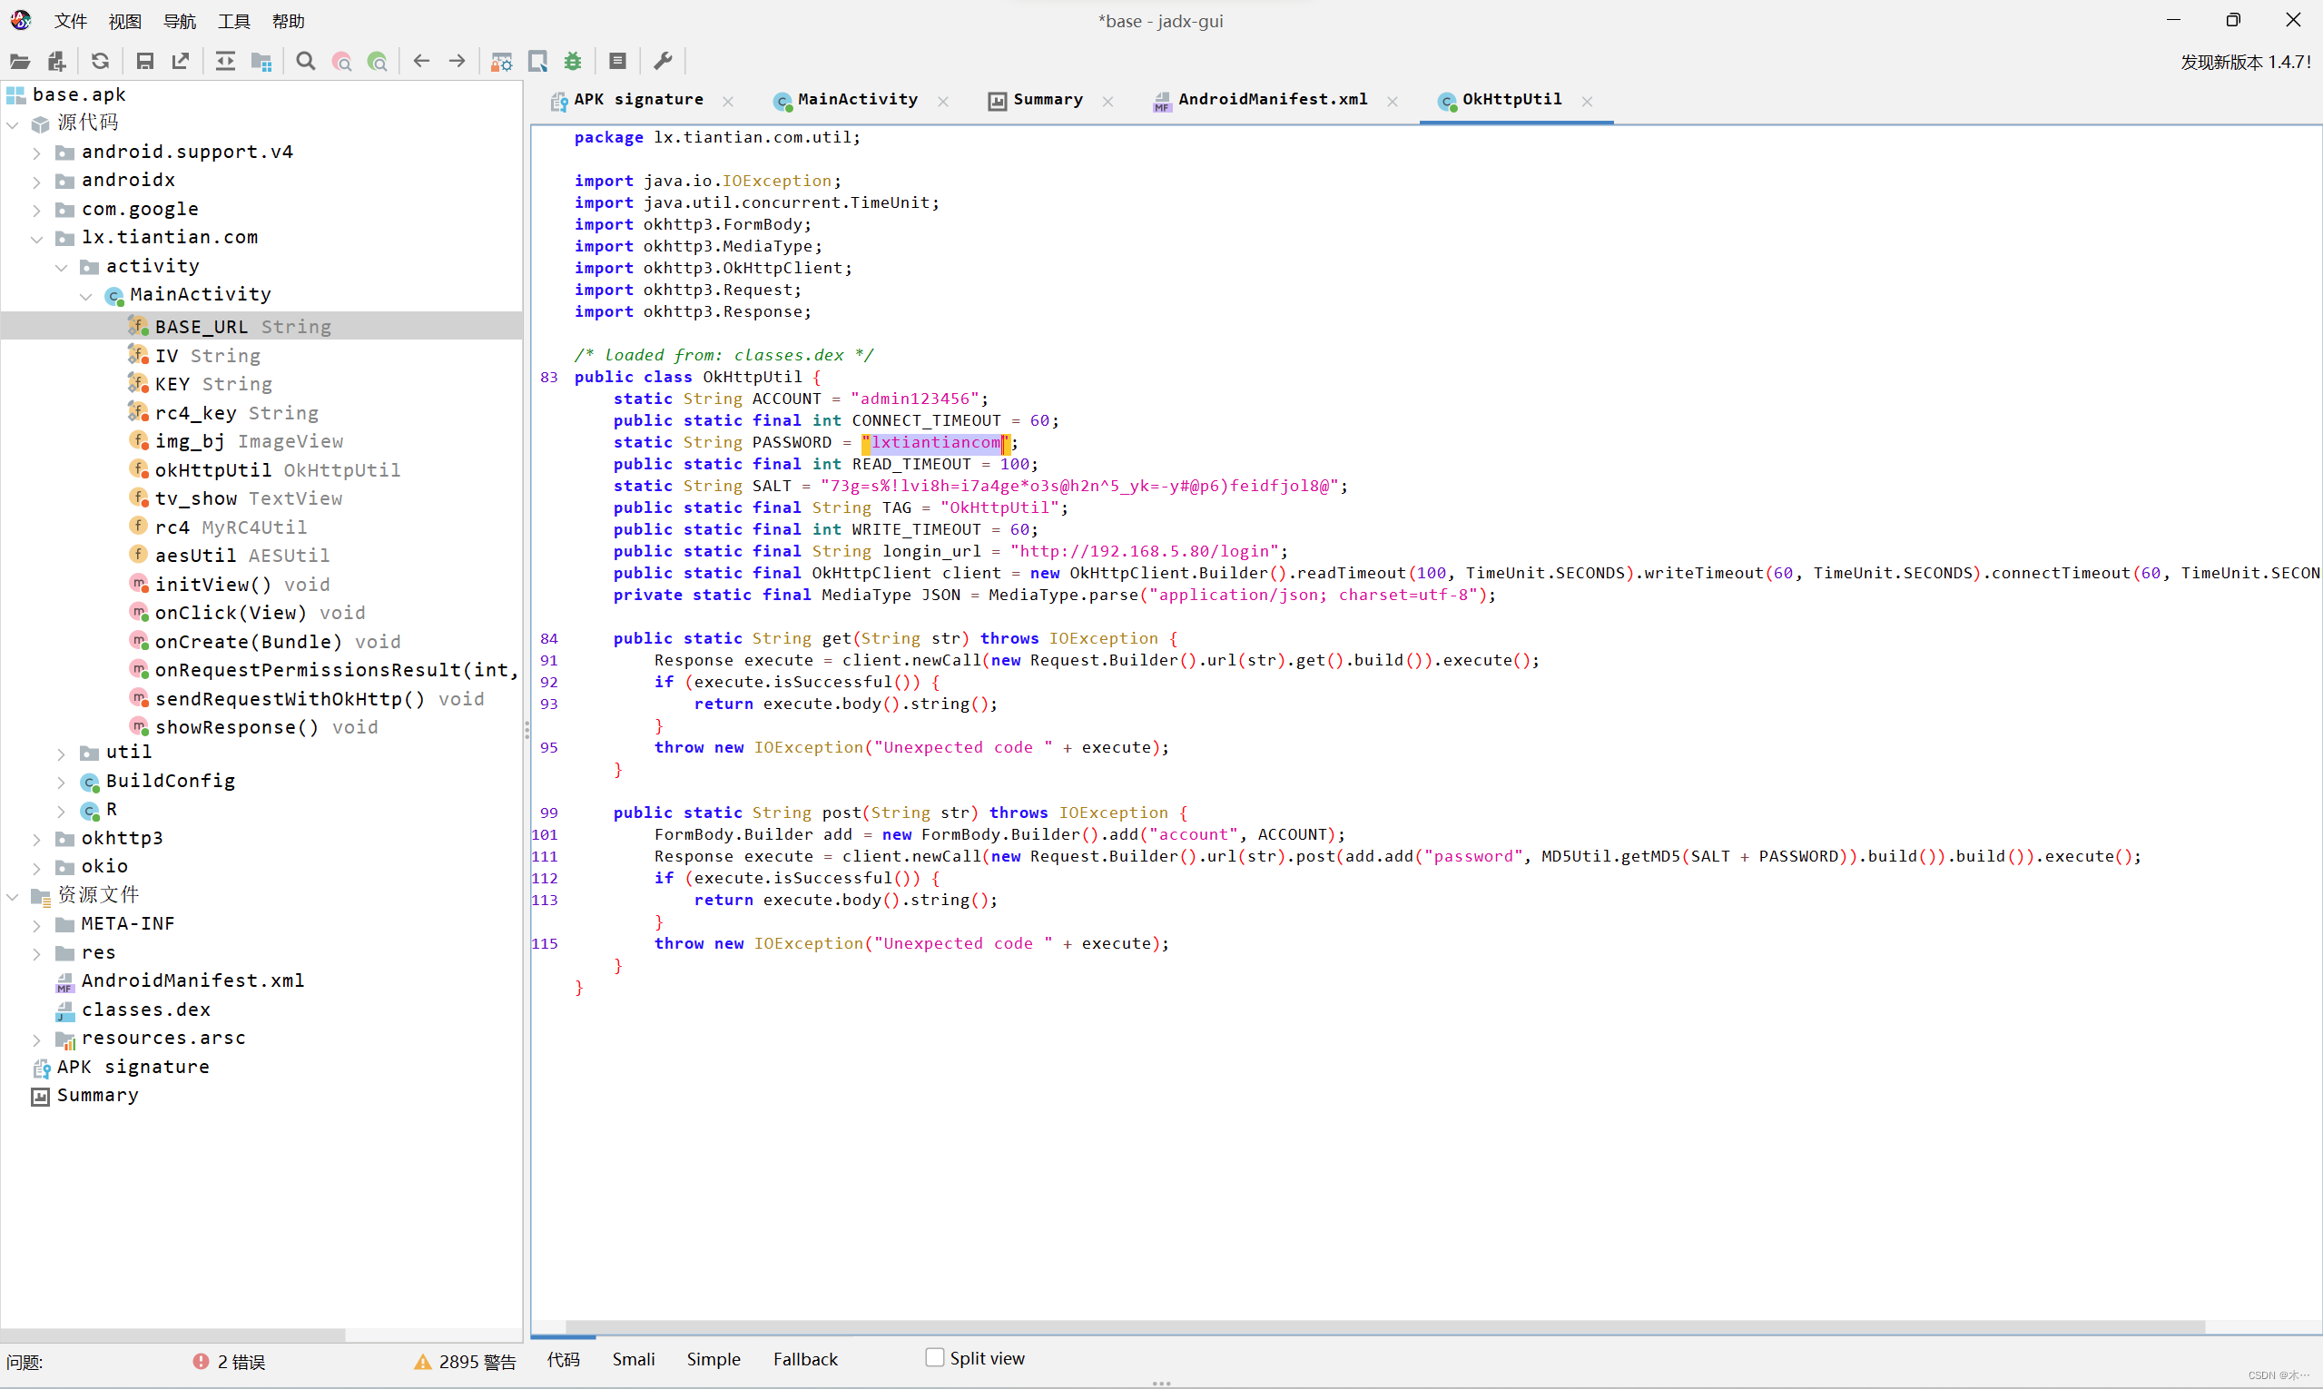Expand the okhttp3 package node
This screenshot has width=2323, height=1389.
(x=36, y=840)
